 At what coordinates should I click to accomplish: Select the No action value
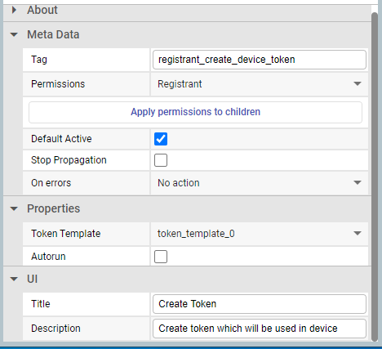coord(179,183)
